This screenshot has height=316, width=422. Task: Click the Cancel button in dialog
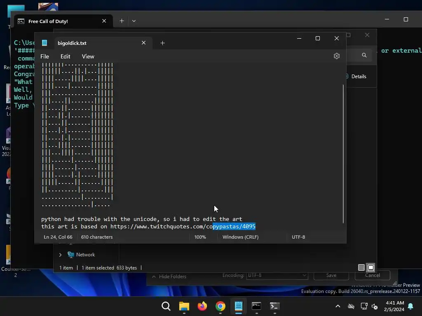(373, 275)
